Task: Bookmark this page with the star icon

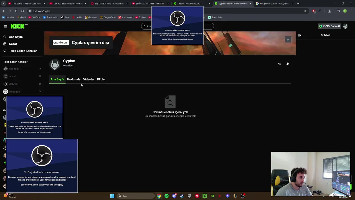Action: [305, 11]
